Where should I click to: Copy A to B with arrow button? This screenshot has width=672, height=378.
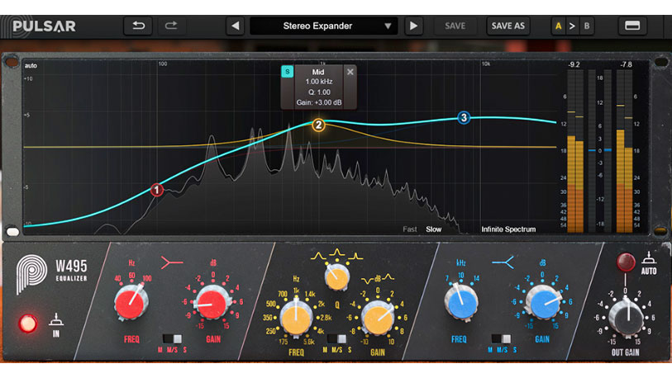[x=572, y=26]
